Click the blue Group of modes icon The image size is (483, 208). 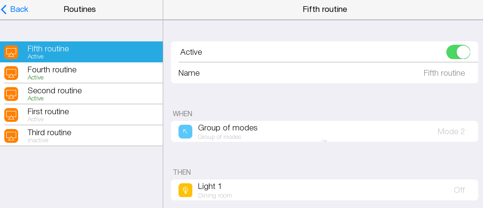click(185, 131)
